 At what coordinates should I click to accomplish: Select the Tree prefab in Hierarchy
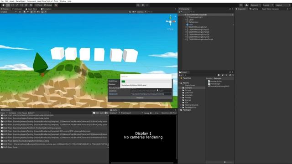click(191, 25)
